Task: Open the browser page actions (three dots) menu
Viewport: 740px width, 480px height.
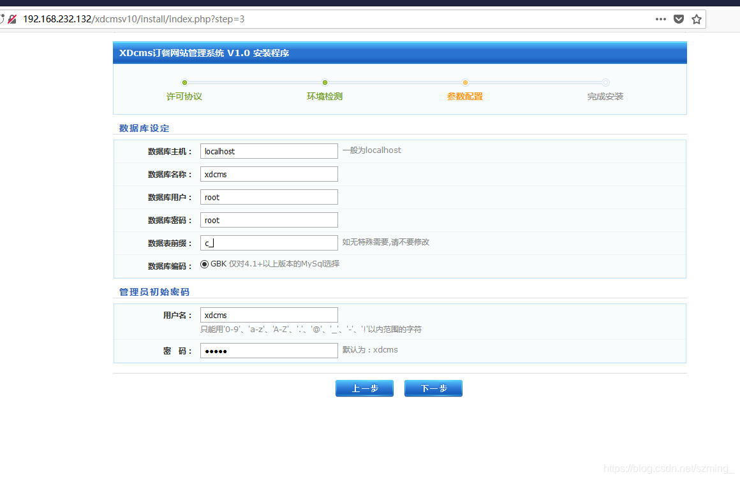Action: (x=661, y=19)
